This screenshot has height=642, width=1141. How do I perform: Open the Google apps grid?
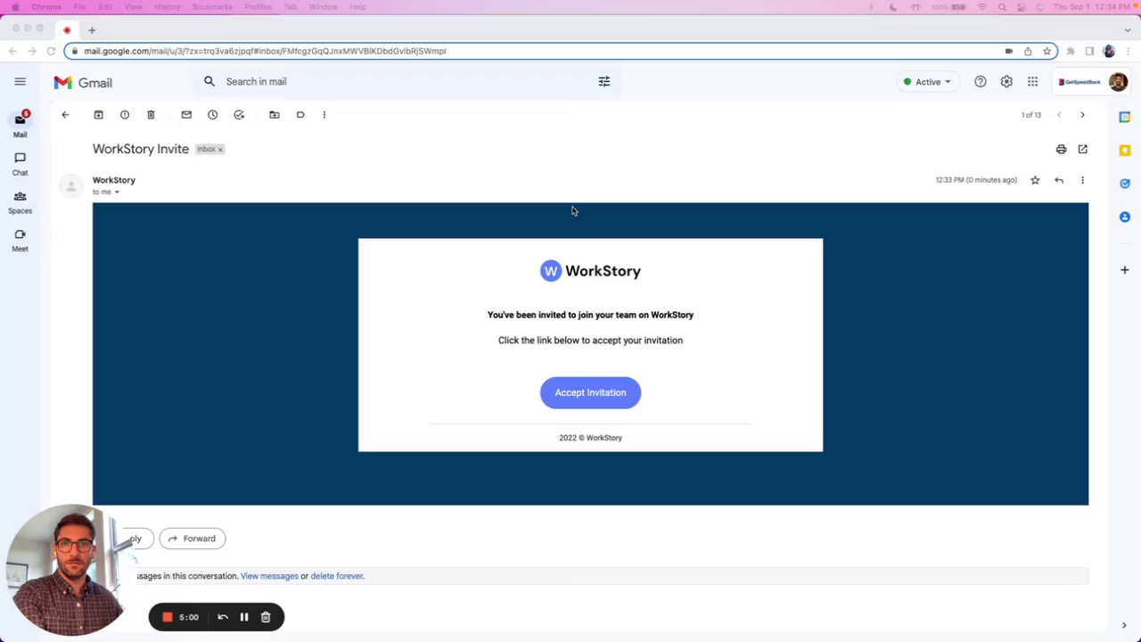click(1032, 82)
